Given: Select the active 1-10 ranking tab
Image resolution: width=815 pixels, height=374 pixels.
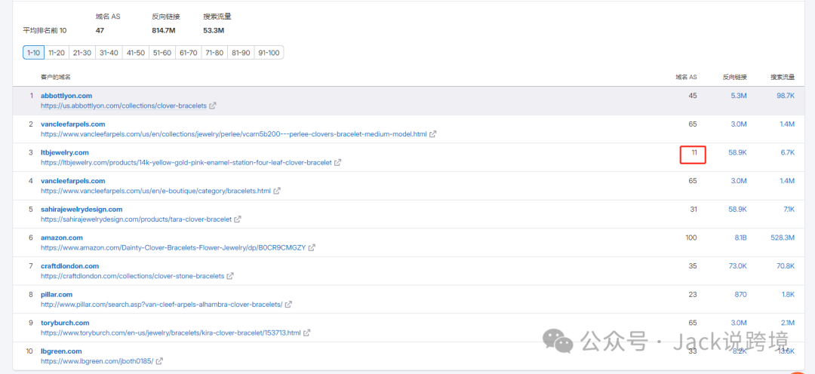Looking at the screenshot, I should tap(33, 53).
